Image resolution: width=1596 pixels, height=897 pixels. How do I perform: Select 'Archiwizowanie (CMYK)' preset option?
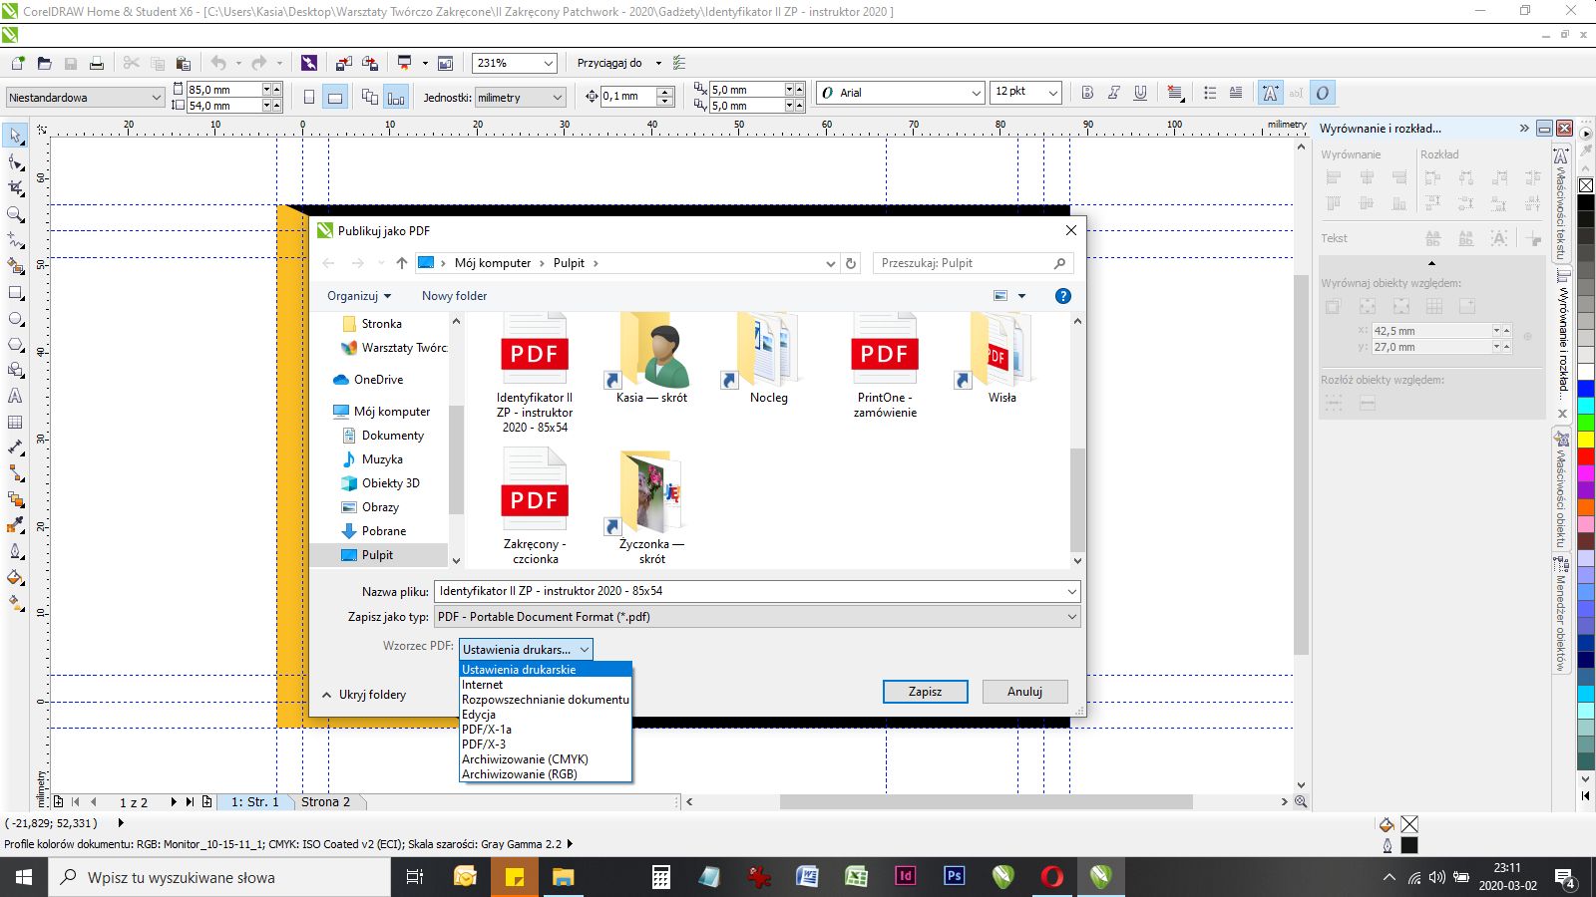[x=525, y=759]
